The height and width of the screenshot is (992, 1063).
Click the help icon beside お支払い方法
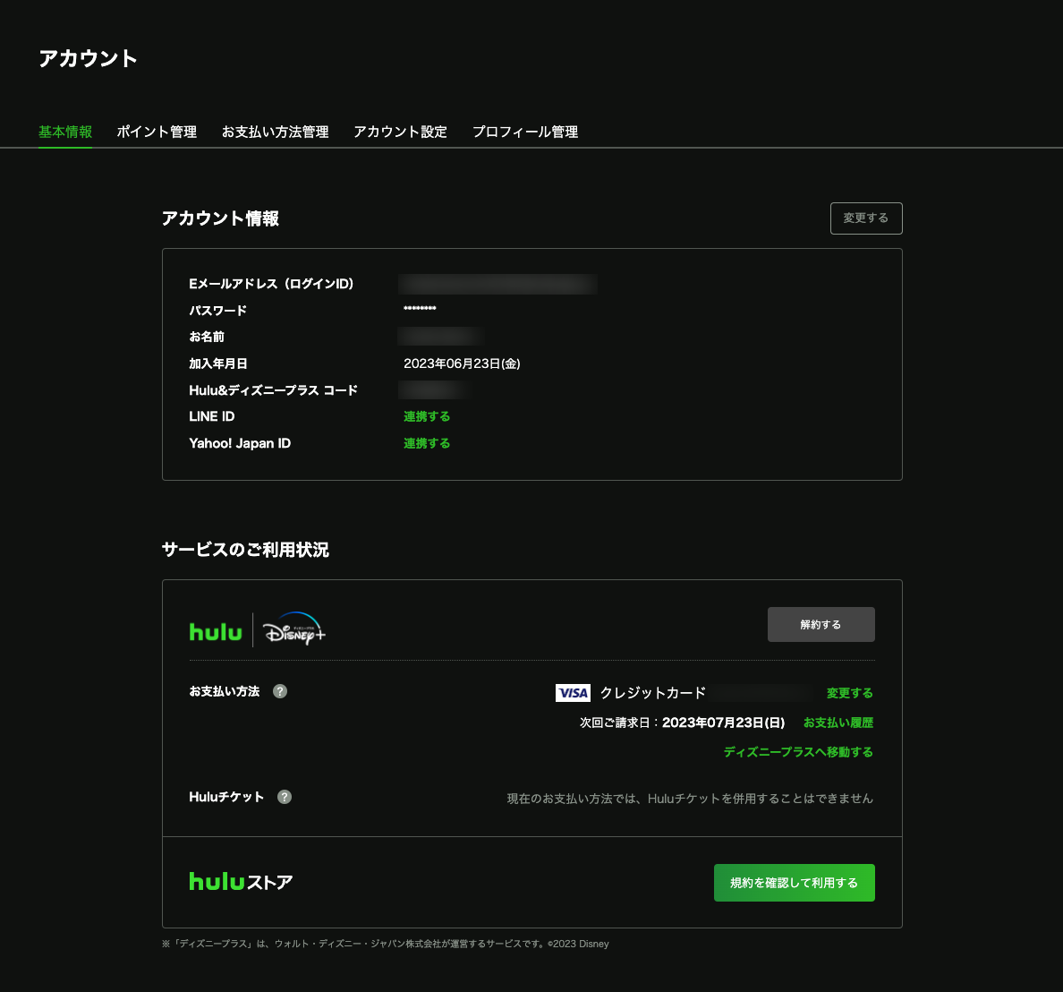tap(280, 691)
